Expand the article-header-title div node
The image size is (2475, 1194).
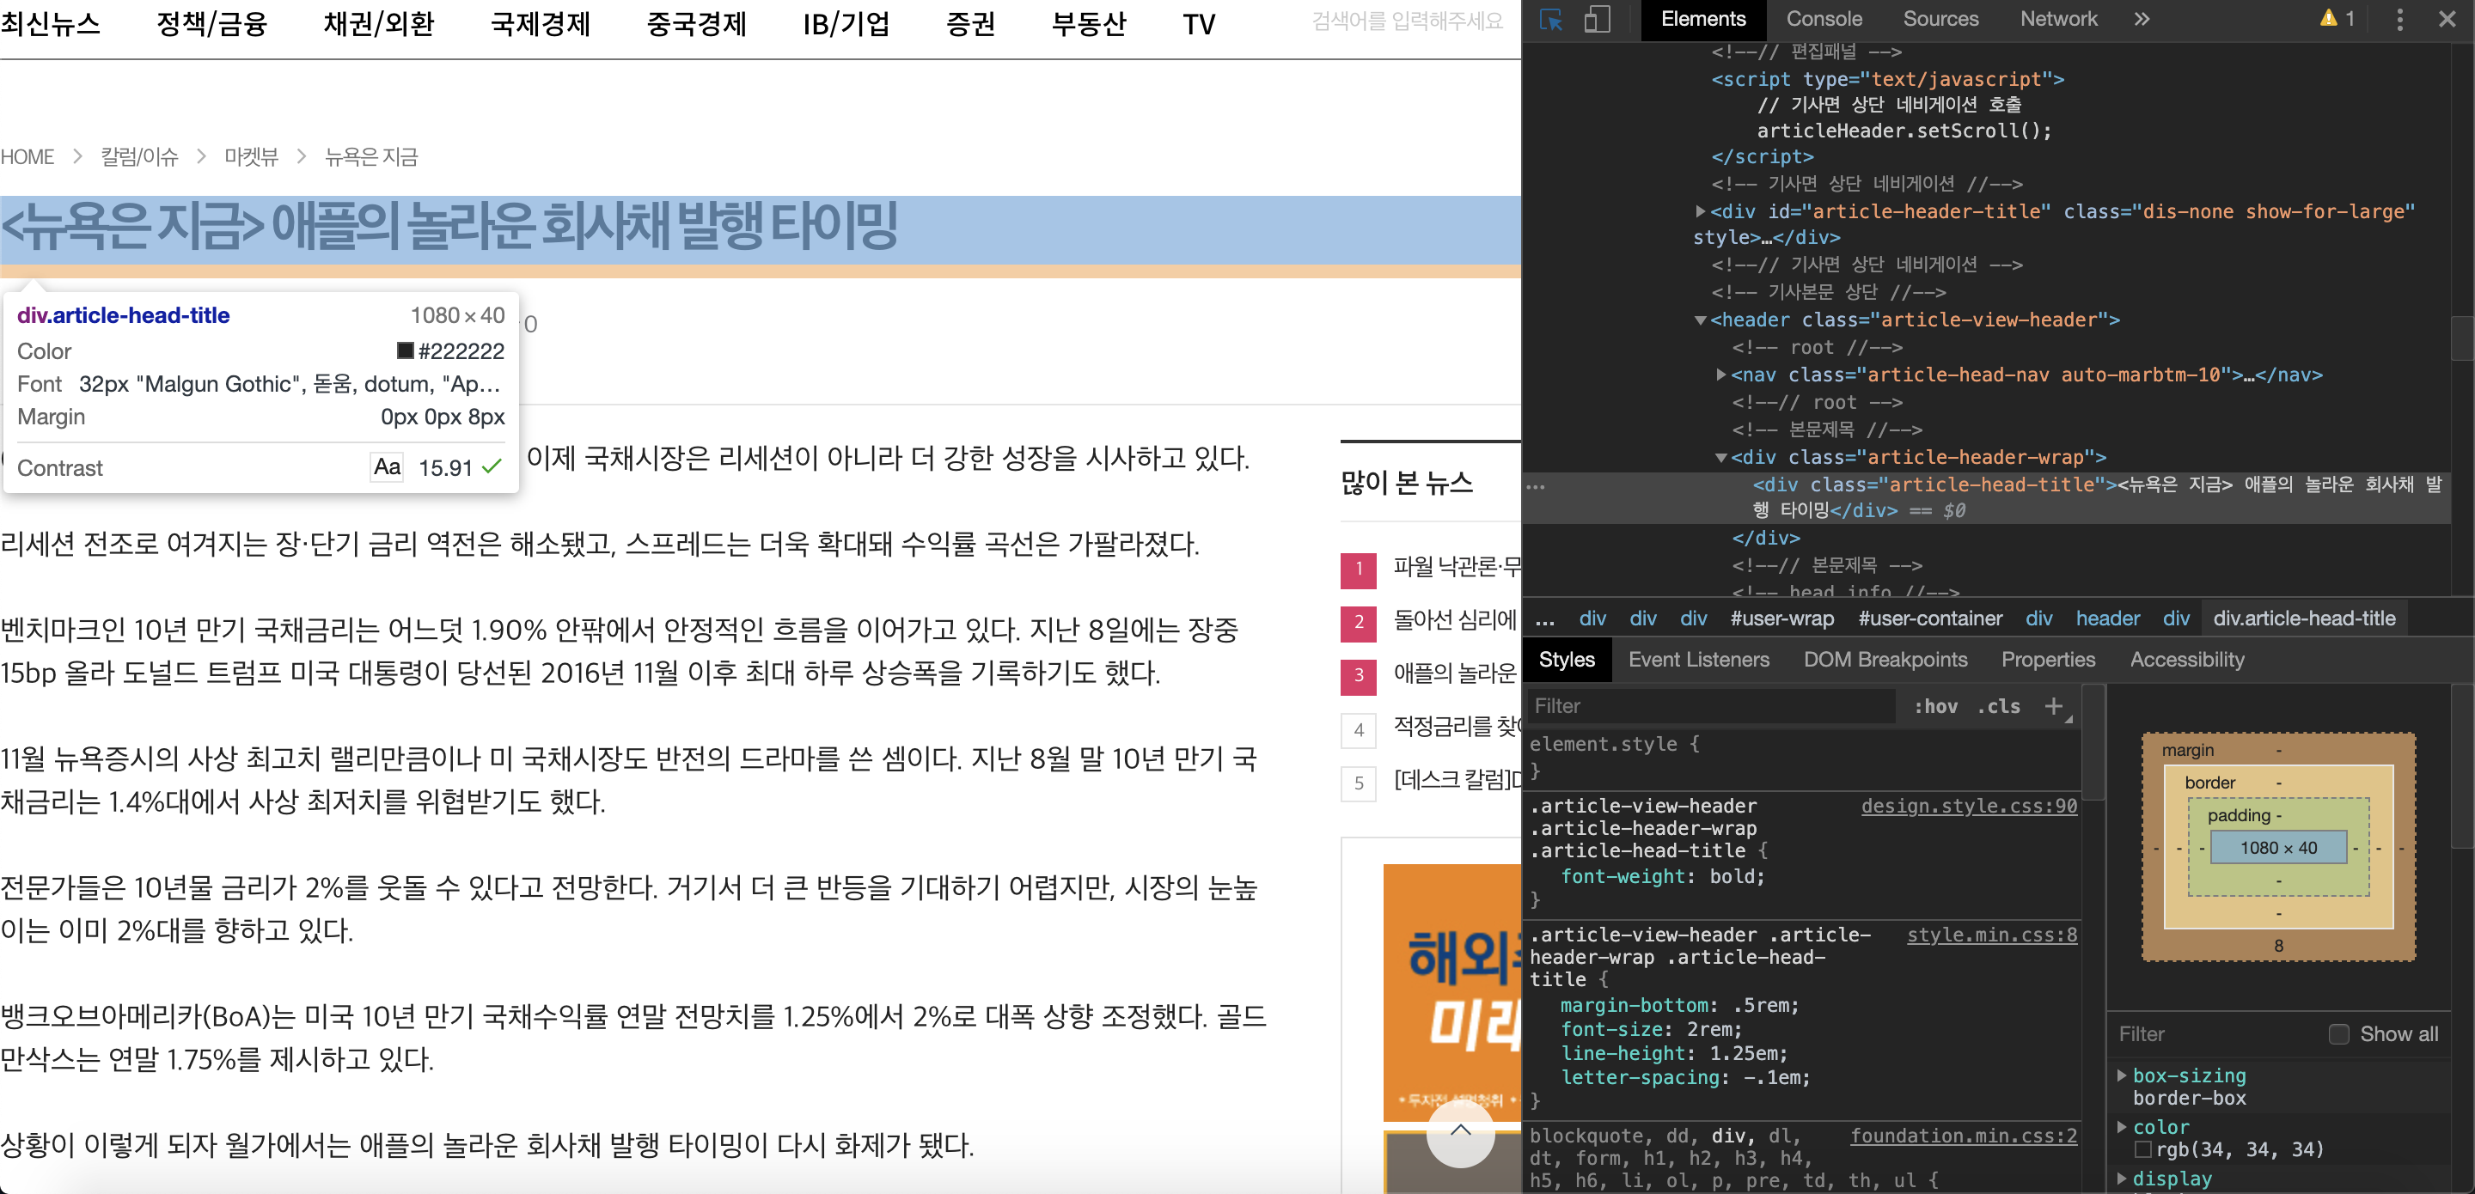pos(1700,211)
